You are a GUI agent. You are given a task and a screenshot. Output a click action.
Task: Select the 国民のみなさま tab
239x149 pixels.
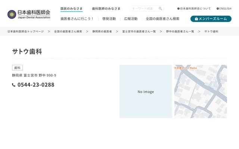pos(71,9)
